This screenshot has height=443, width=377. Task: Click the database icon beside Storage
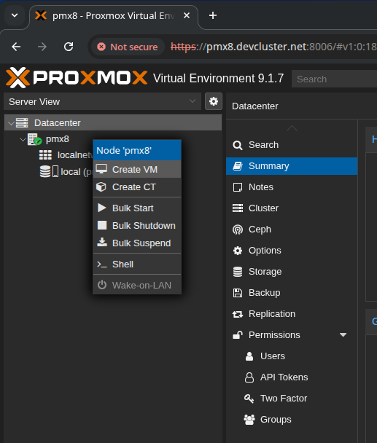click(238, 272)
